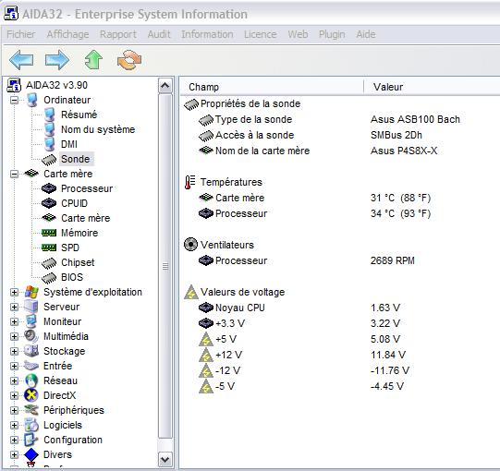Select the +12 V voltage row
The height and width of the screenshot is (471, 500).
[340, 355]
